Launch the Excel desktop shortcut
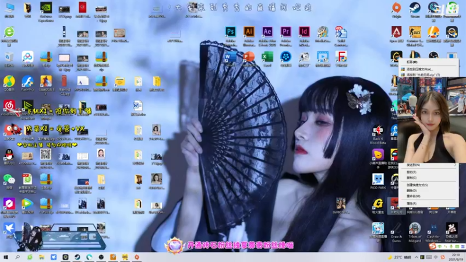 (x=267, y=56)
